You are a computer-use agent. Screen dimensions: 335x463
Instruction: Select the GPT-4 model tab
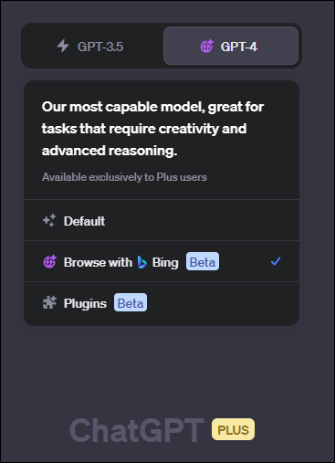point(231,46)
